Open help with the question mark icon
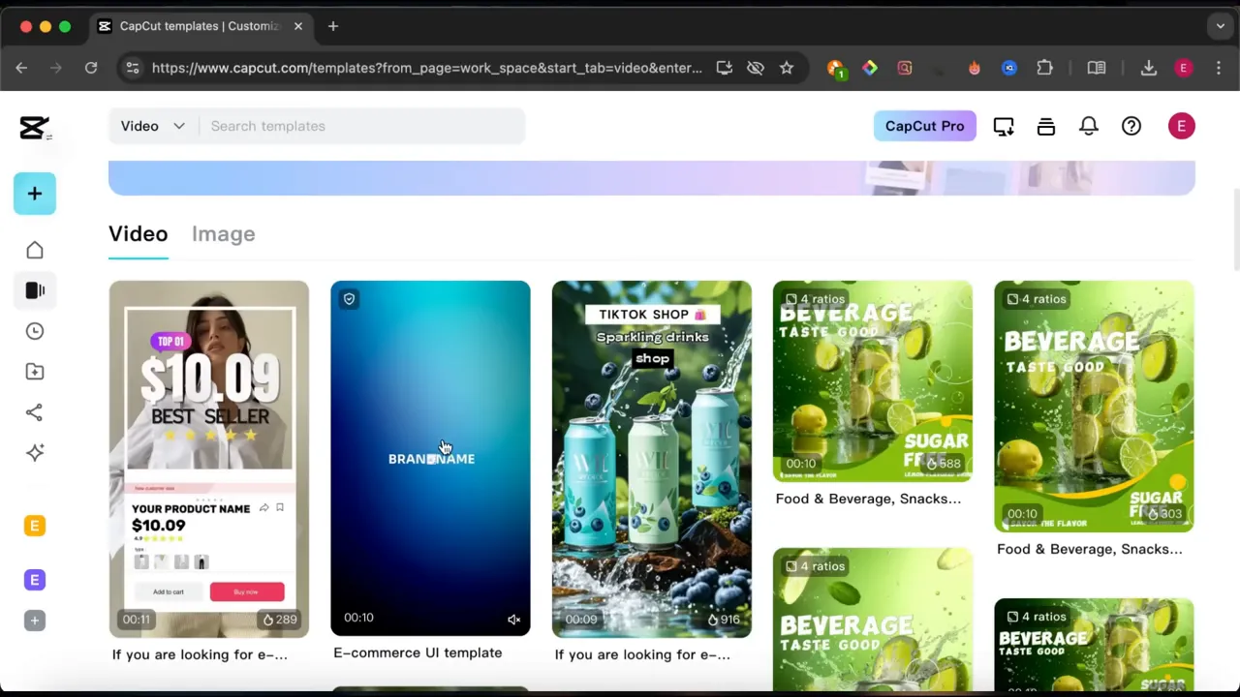 click(1131, 126)
